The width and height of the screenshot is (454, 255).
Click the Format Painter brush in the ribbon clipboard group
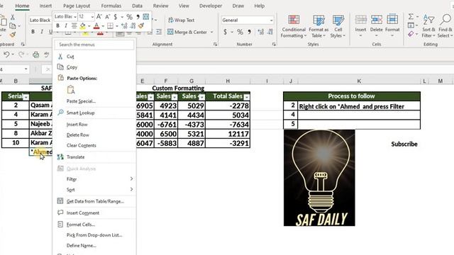[x=13, y=35]
